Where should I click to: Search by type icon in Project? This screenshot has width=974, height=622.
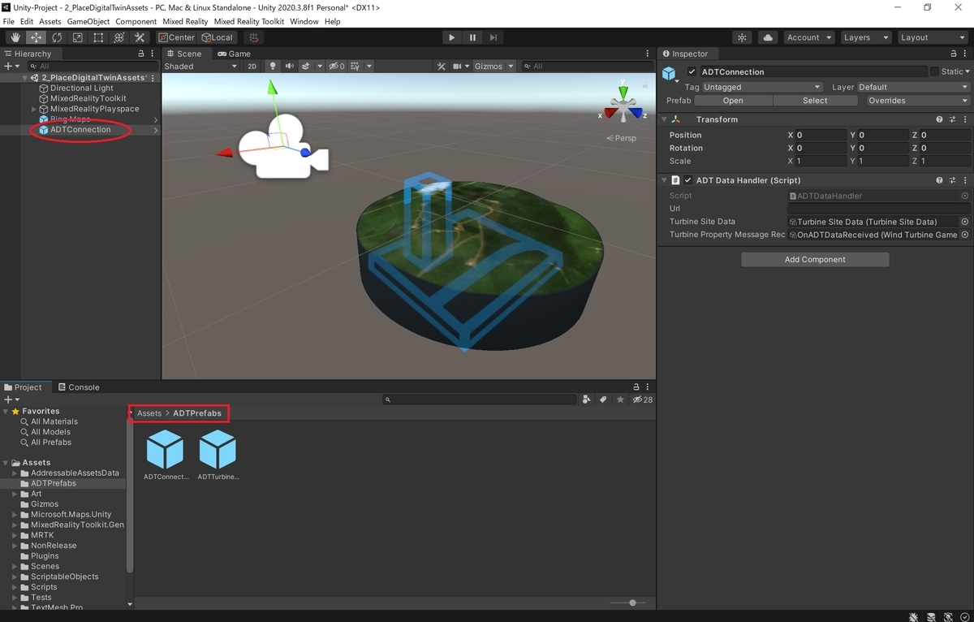[x=586, y=400]
